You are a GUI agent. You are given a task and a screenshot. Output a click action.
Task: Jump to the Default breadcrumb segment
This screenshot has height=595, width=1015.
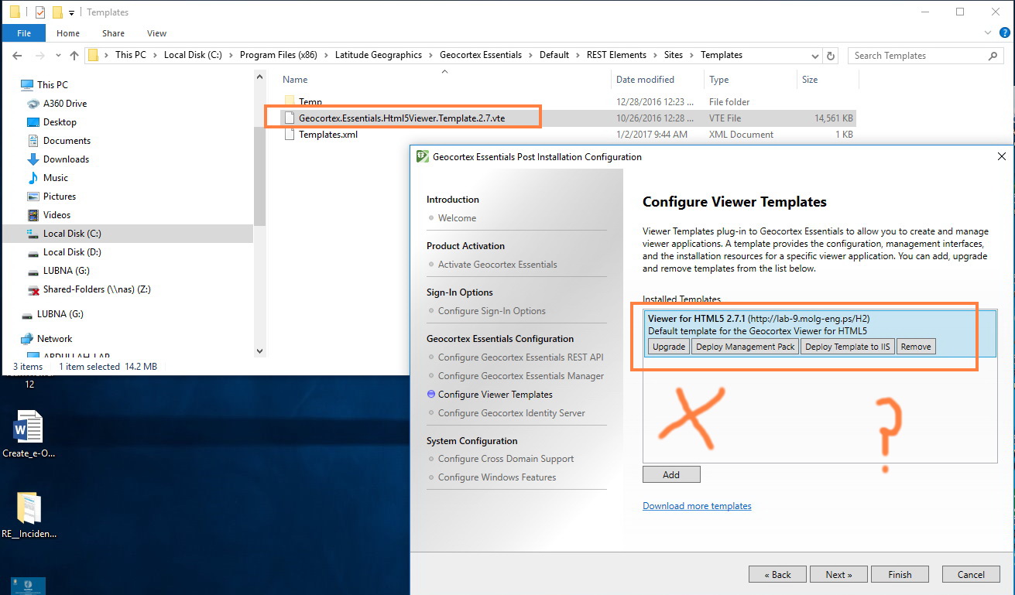[554, 56]
